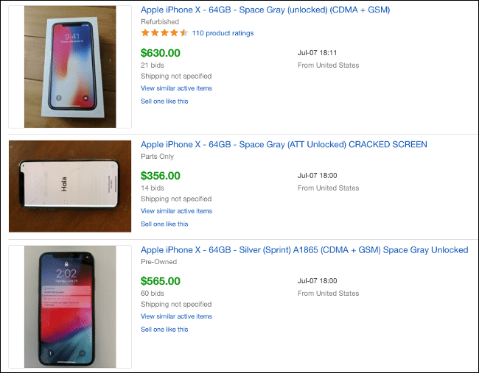Viewport: 479px width, 373px height.
Task: Click the $565.00 sold price
Action: [x=161, y=281]
